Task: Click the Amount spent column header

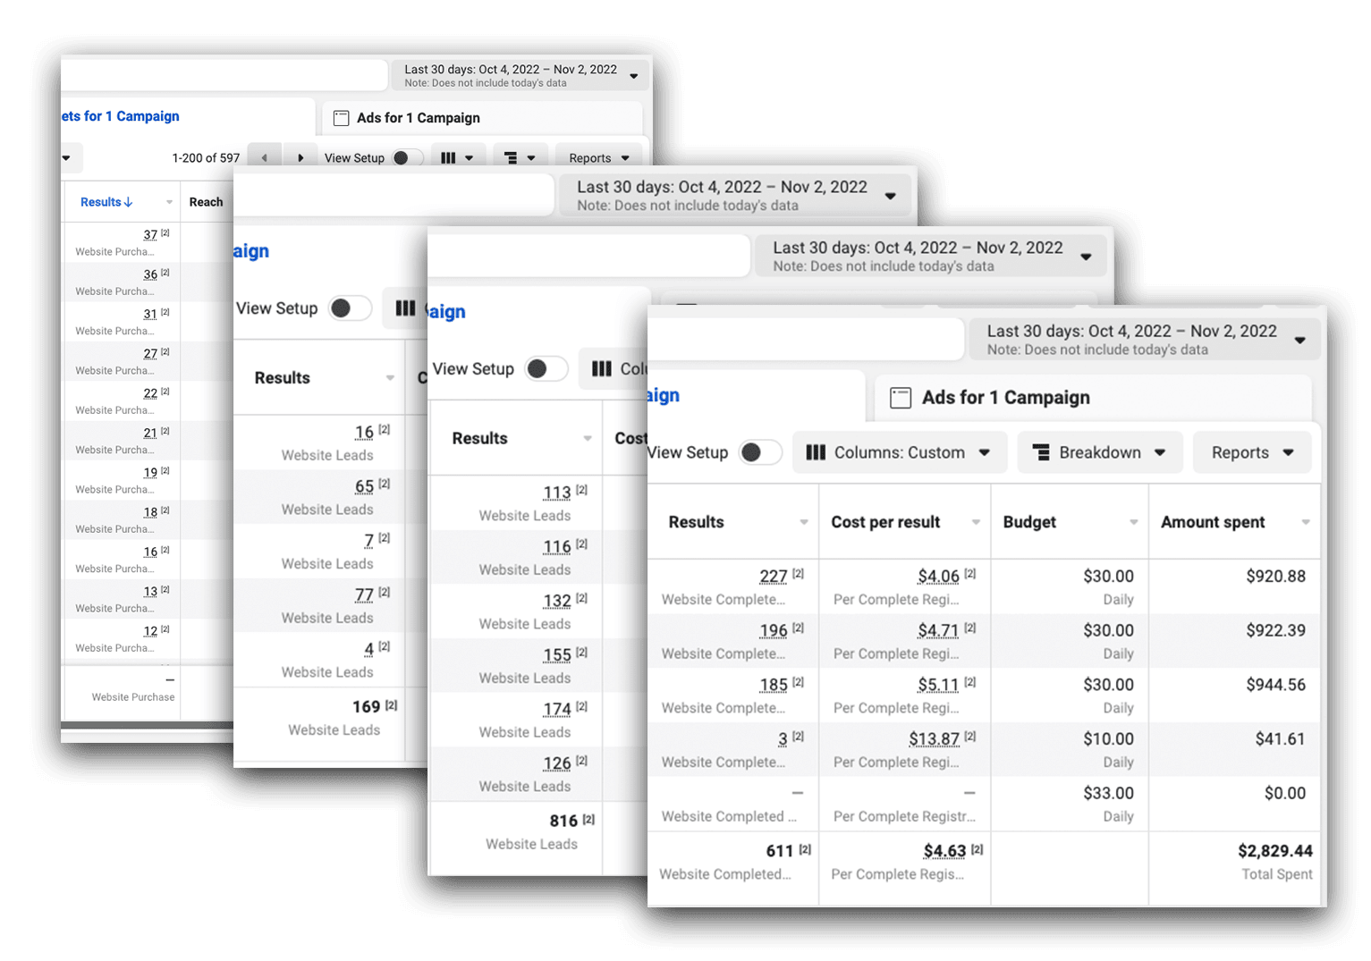Action: pos(1213,522)
